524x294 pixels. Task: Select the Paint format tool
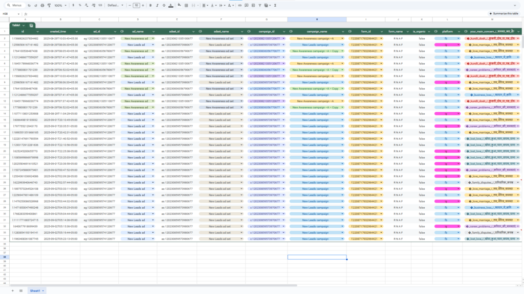coord(49,5)
